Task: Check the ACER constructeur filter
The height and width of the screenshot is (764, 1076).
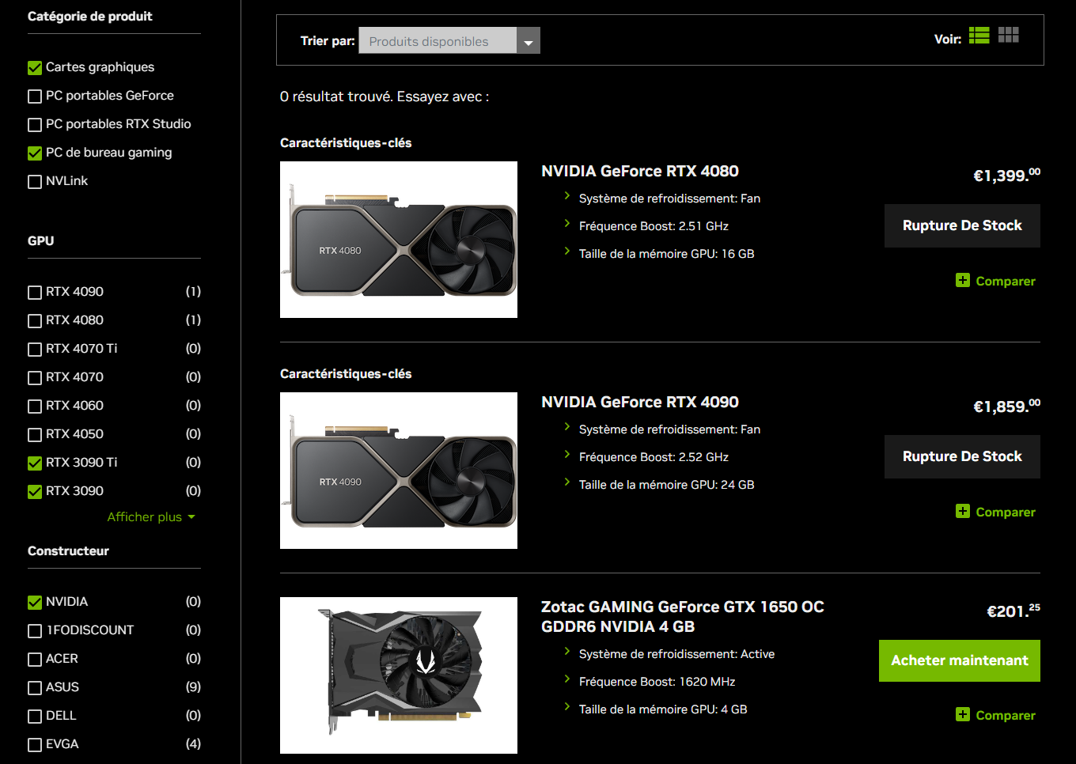Action: pyautogui.click(x=35, y=660)
